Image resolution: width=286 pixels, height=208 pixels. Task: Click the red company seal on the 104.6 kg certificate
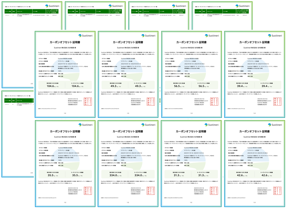88,102
